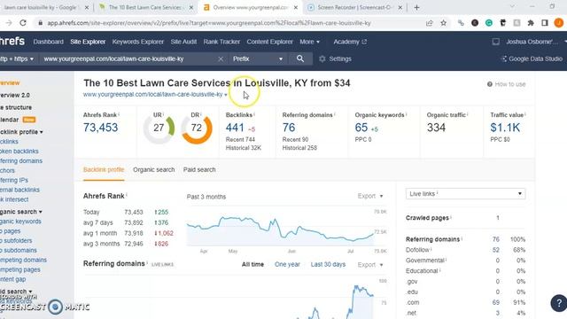Select the Backlink profile tab
The height and width of the screenshot is (319, 567).
click(x=104, y=169)
